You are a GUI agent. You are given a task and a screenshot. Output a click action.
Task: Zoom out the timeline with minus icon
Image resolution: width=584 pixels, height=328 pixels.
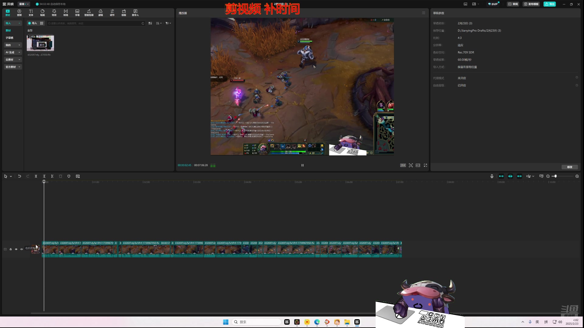548,176
